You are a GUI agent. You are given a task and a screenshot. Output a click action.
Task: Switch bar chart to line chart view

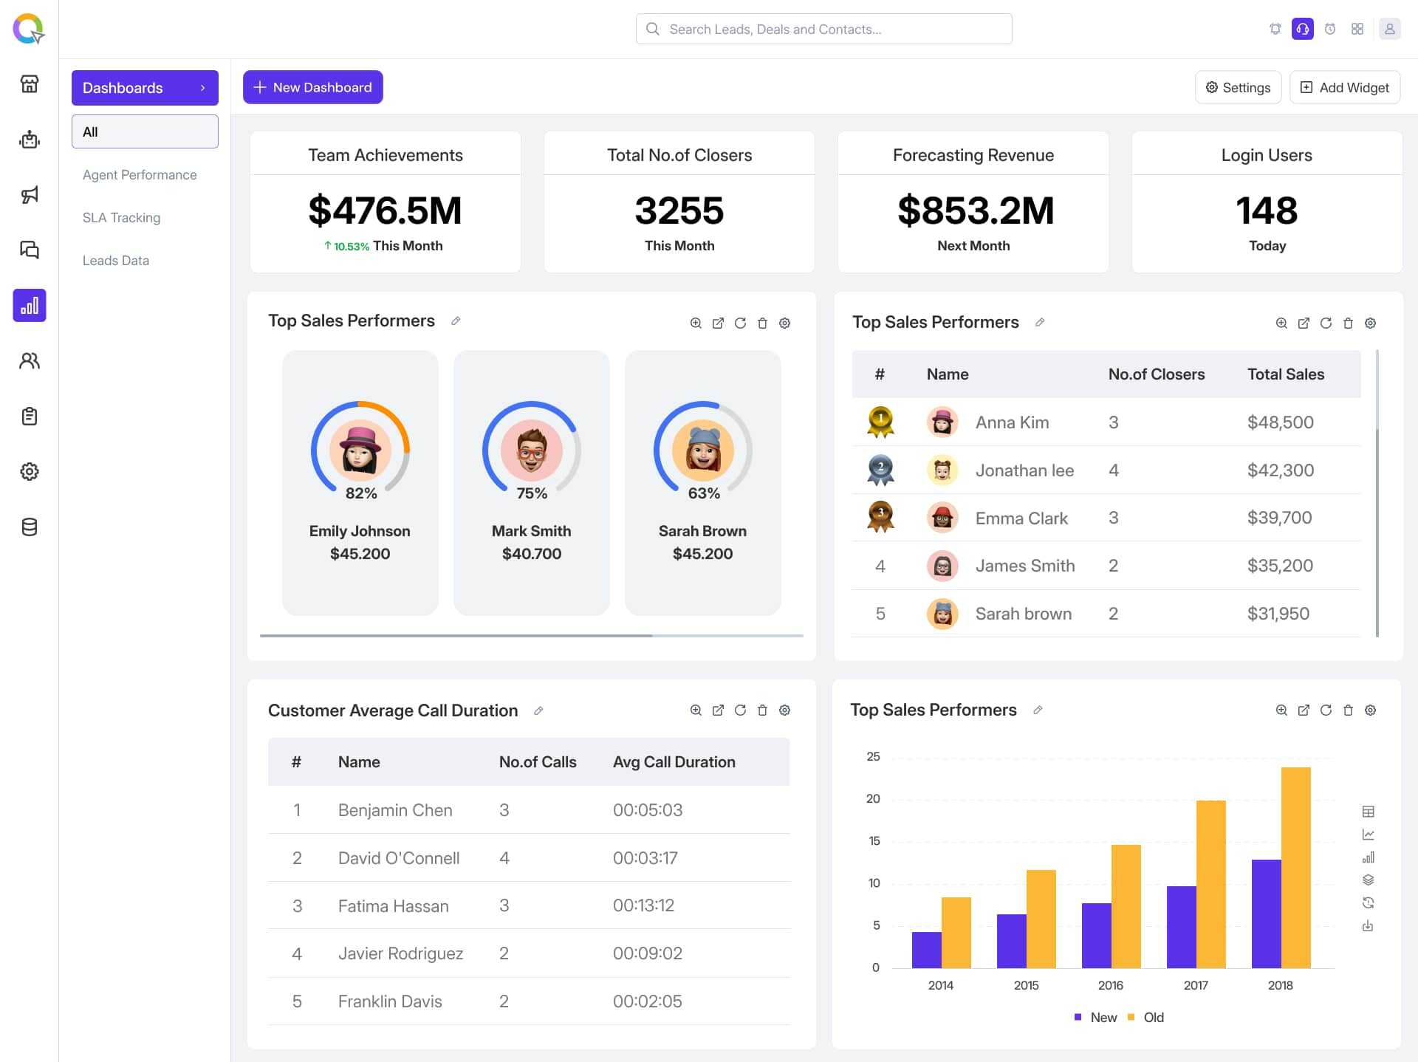[1368, 835]
